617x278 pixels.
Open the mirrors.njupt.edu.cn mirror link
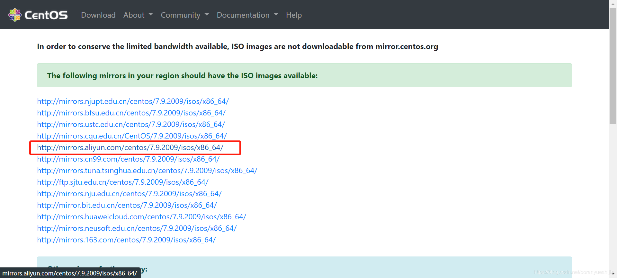[x=133, y=101]
